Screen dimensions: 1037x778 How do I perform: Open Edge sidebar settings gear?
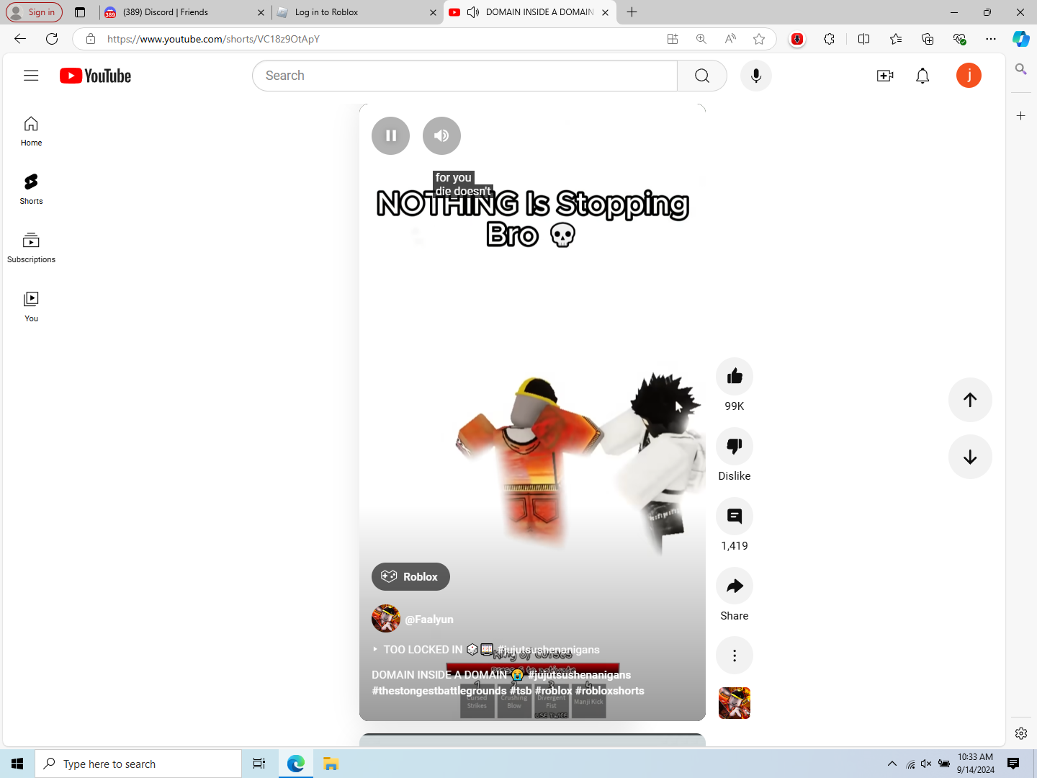[x=1021, y=733]
